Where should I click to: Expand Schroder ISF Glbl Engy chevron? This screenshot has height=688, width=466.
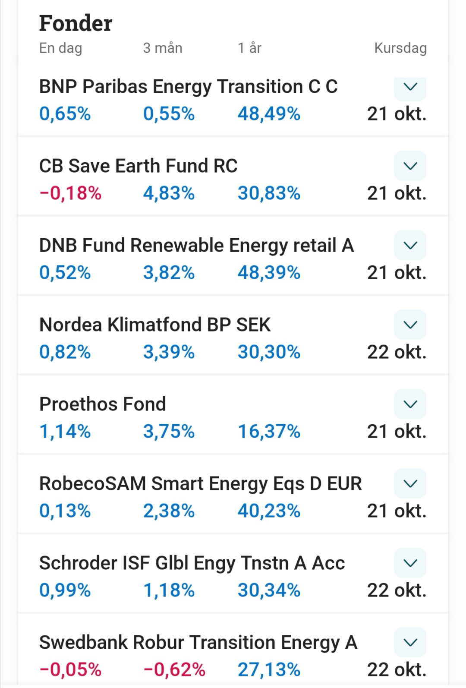410,563
